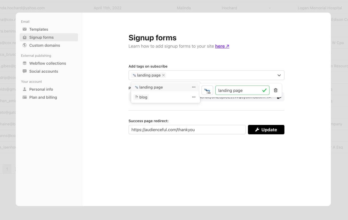The image size is (348, 220).
Task: Open Personal info settings
Action: (x=41, y=89)
